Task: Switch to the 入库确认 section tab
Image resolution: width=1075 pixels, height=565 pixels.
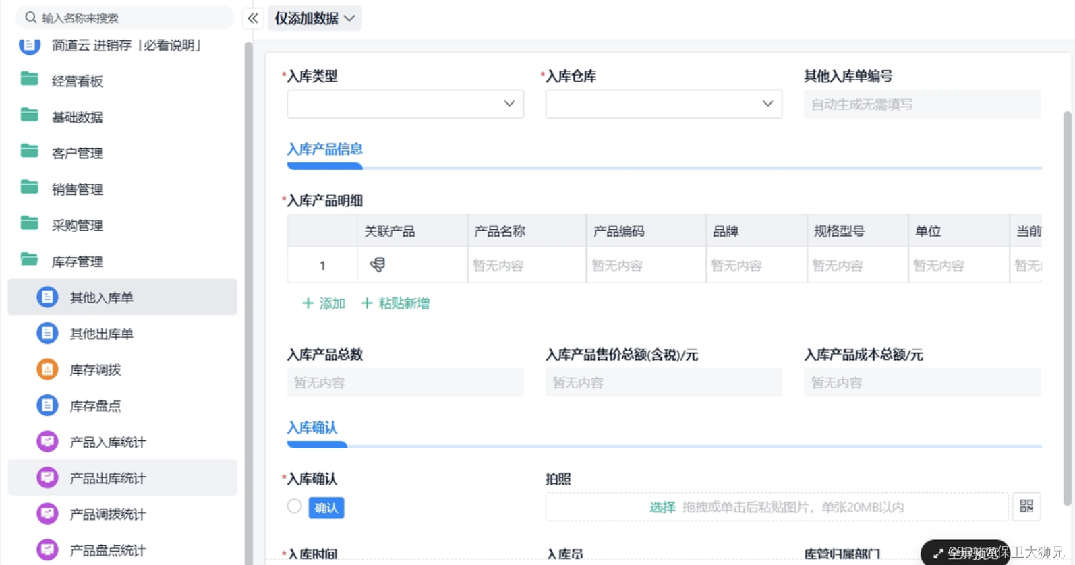Action: click(x=312, y=427)
